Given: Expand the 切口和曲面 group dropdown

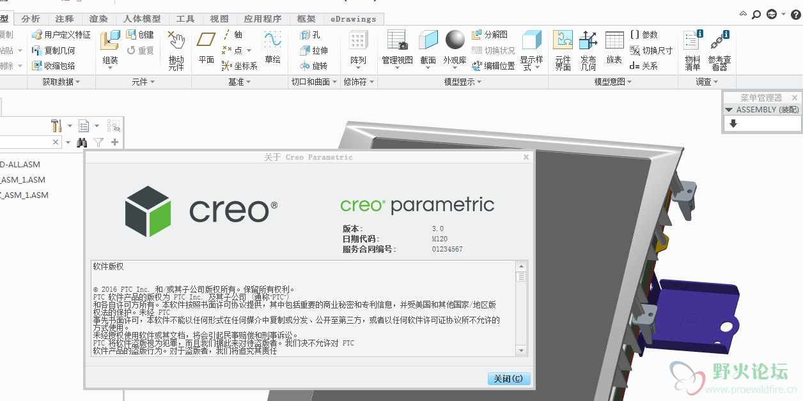Looking at the screenshot, I should point(313,82).
